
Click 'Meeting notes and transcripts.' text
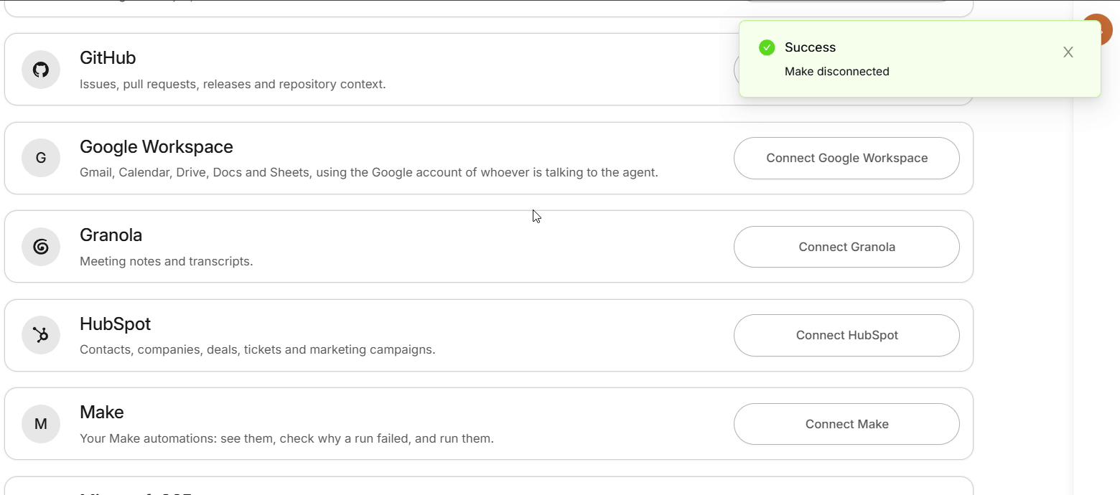167,261
